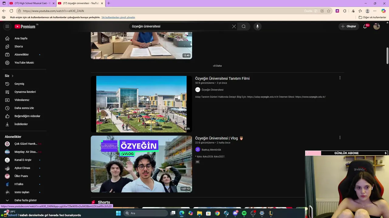Screen dimensions: 389x218
Task: Open Özyeğin Üniversitesi channel name
Action: pos(212,90)
